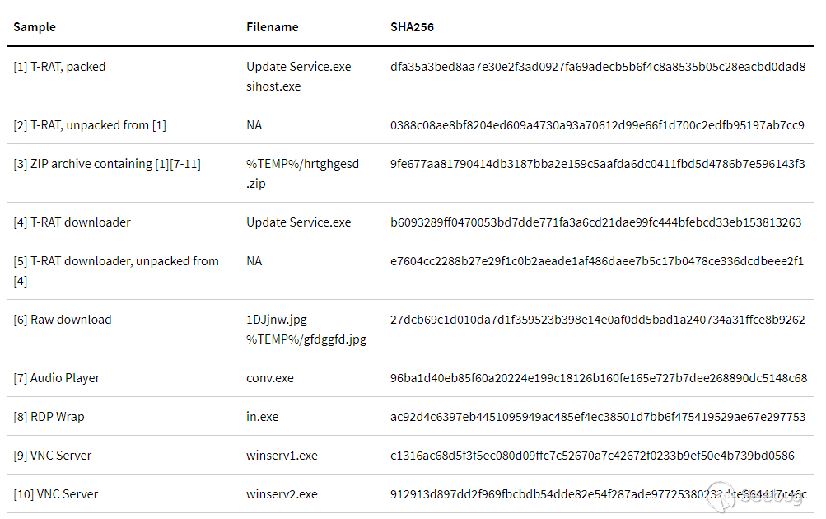Screen dimensions: 826x519
Task: Click the hash starting with b6093289ff
Action: point(595,222)
